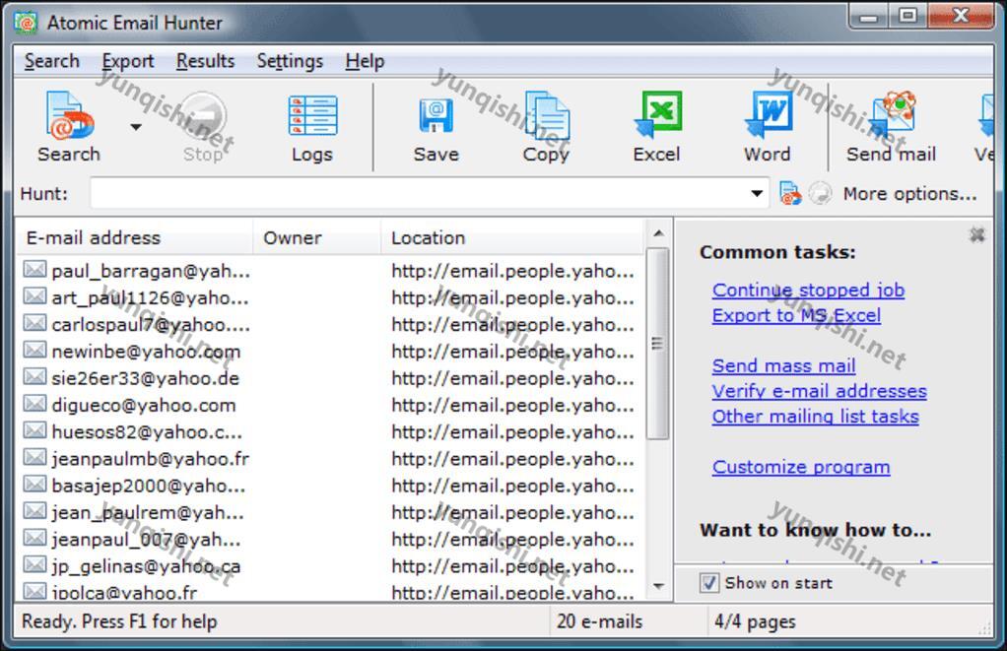Sort by the Location column header
Screen dimensions: 1007x651
click(511, 237)
